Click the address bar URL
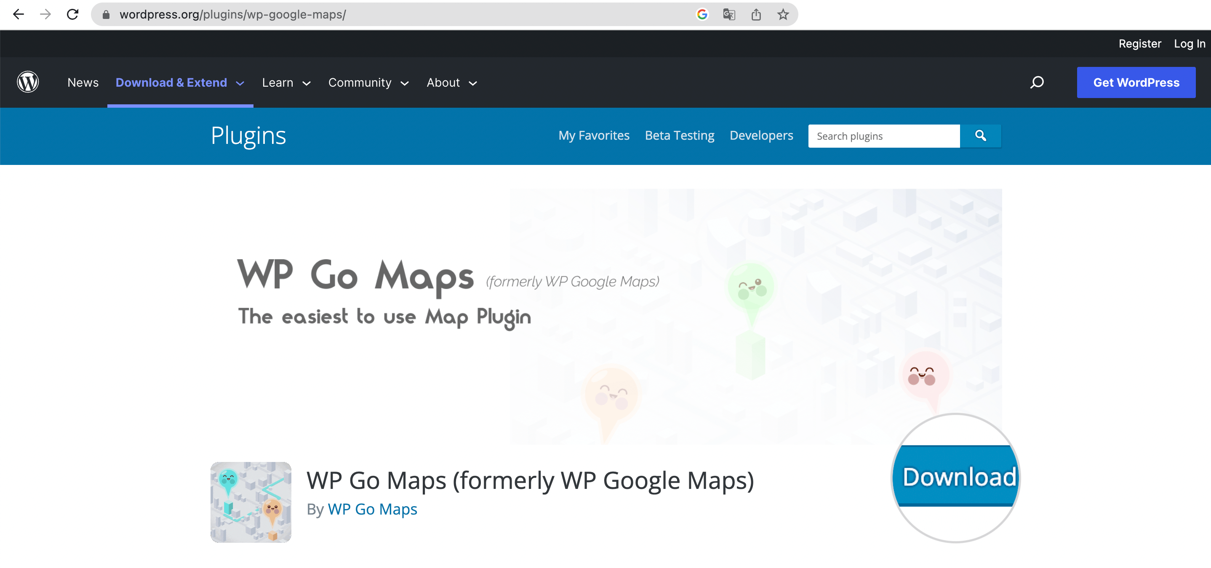 (233, 15)
